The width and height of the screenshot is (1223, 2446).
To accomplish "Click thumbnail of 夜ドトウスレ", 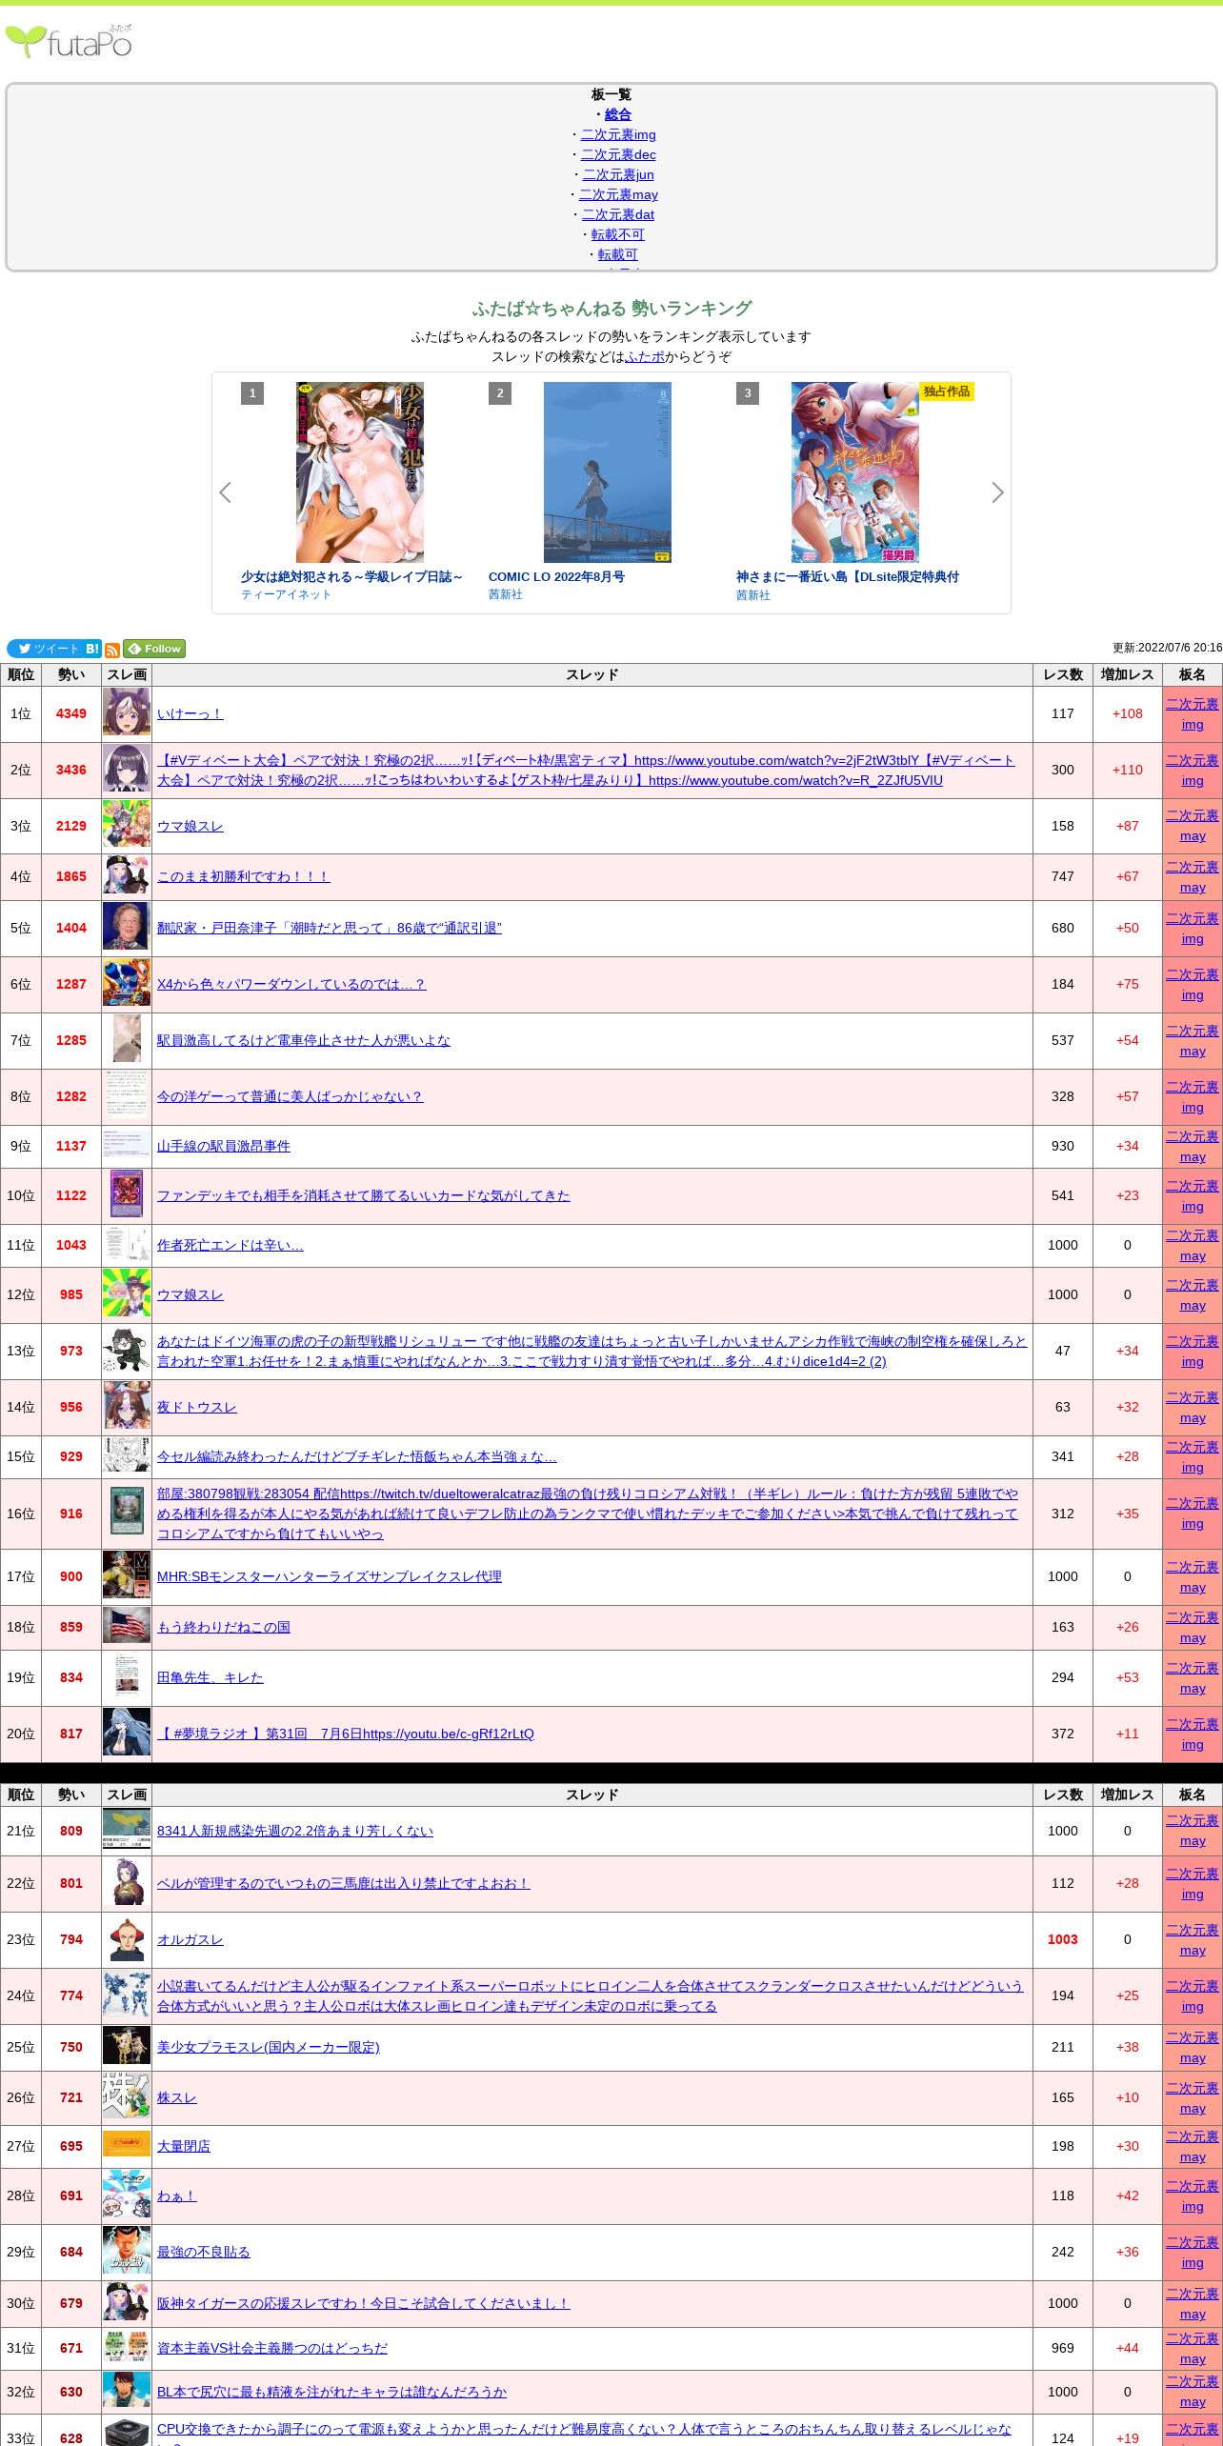I will 127,1406.
